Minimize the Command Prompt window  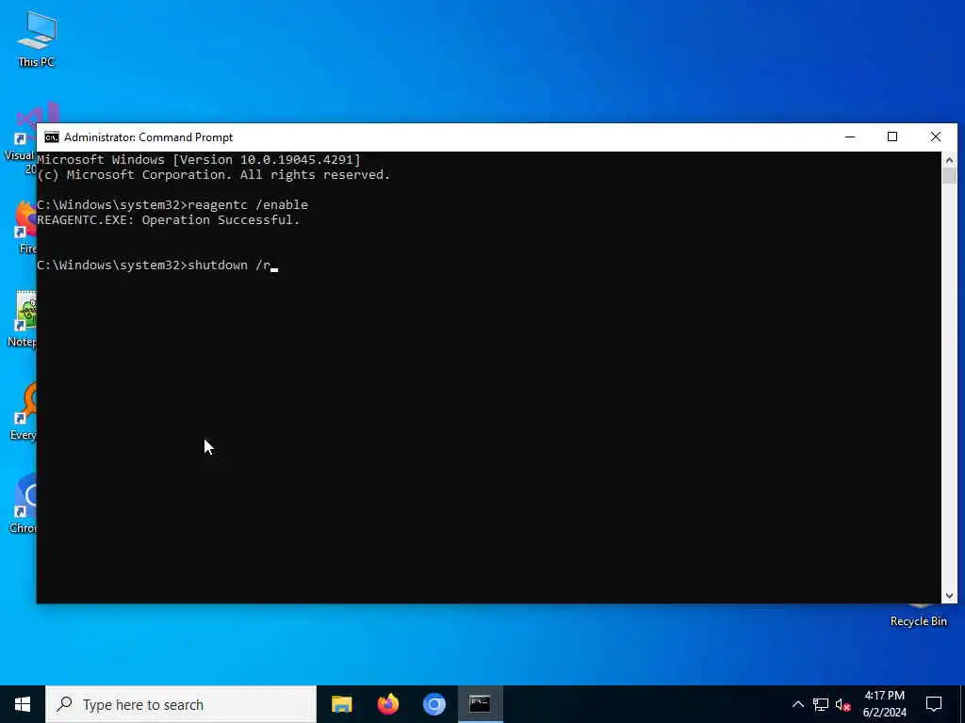coord(850,137)
